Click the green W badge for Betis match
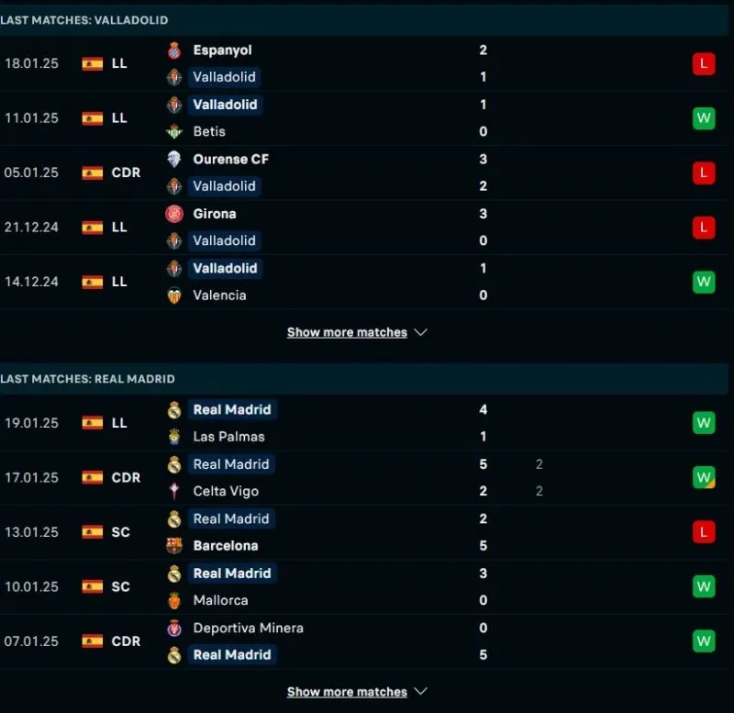Viewport: 734px width, 713px height. pyautogui.click(x=704, y=118)
